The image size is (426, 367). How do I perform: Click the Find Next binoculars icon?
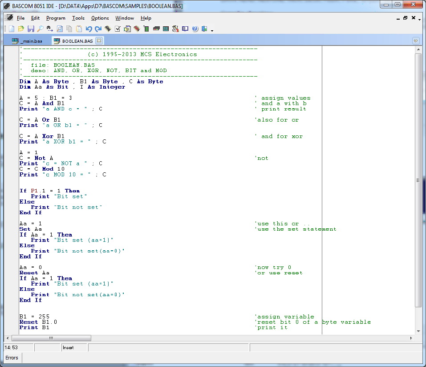50,29
